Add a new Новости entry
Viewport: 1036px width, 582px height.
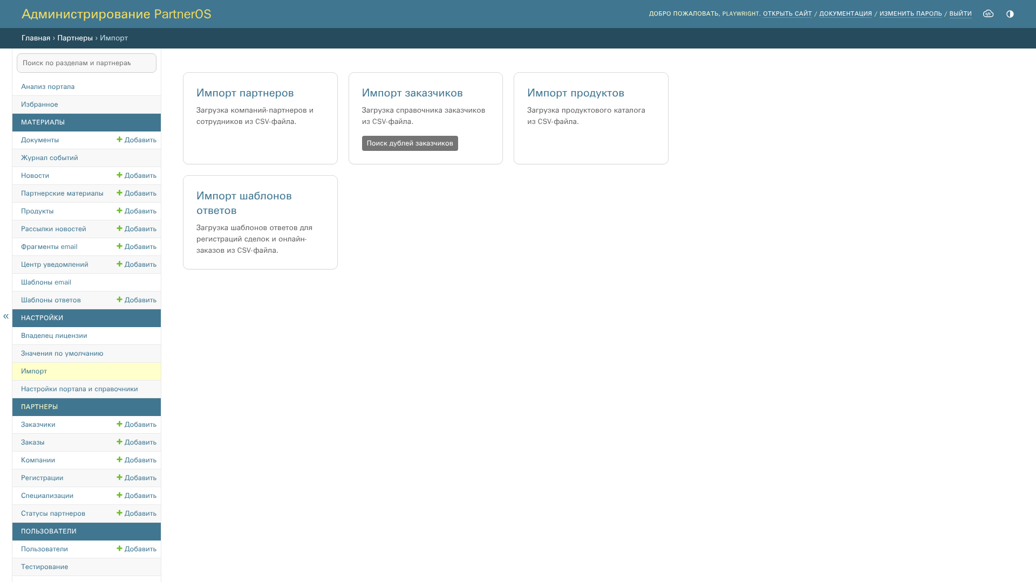137,176
